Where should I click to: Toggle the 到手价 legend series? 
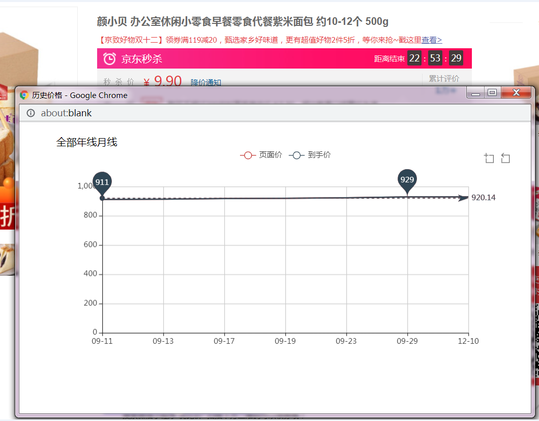point(310,155)
